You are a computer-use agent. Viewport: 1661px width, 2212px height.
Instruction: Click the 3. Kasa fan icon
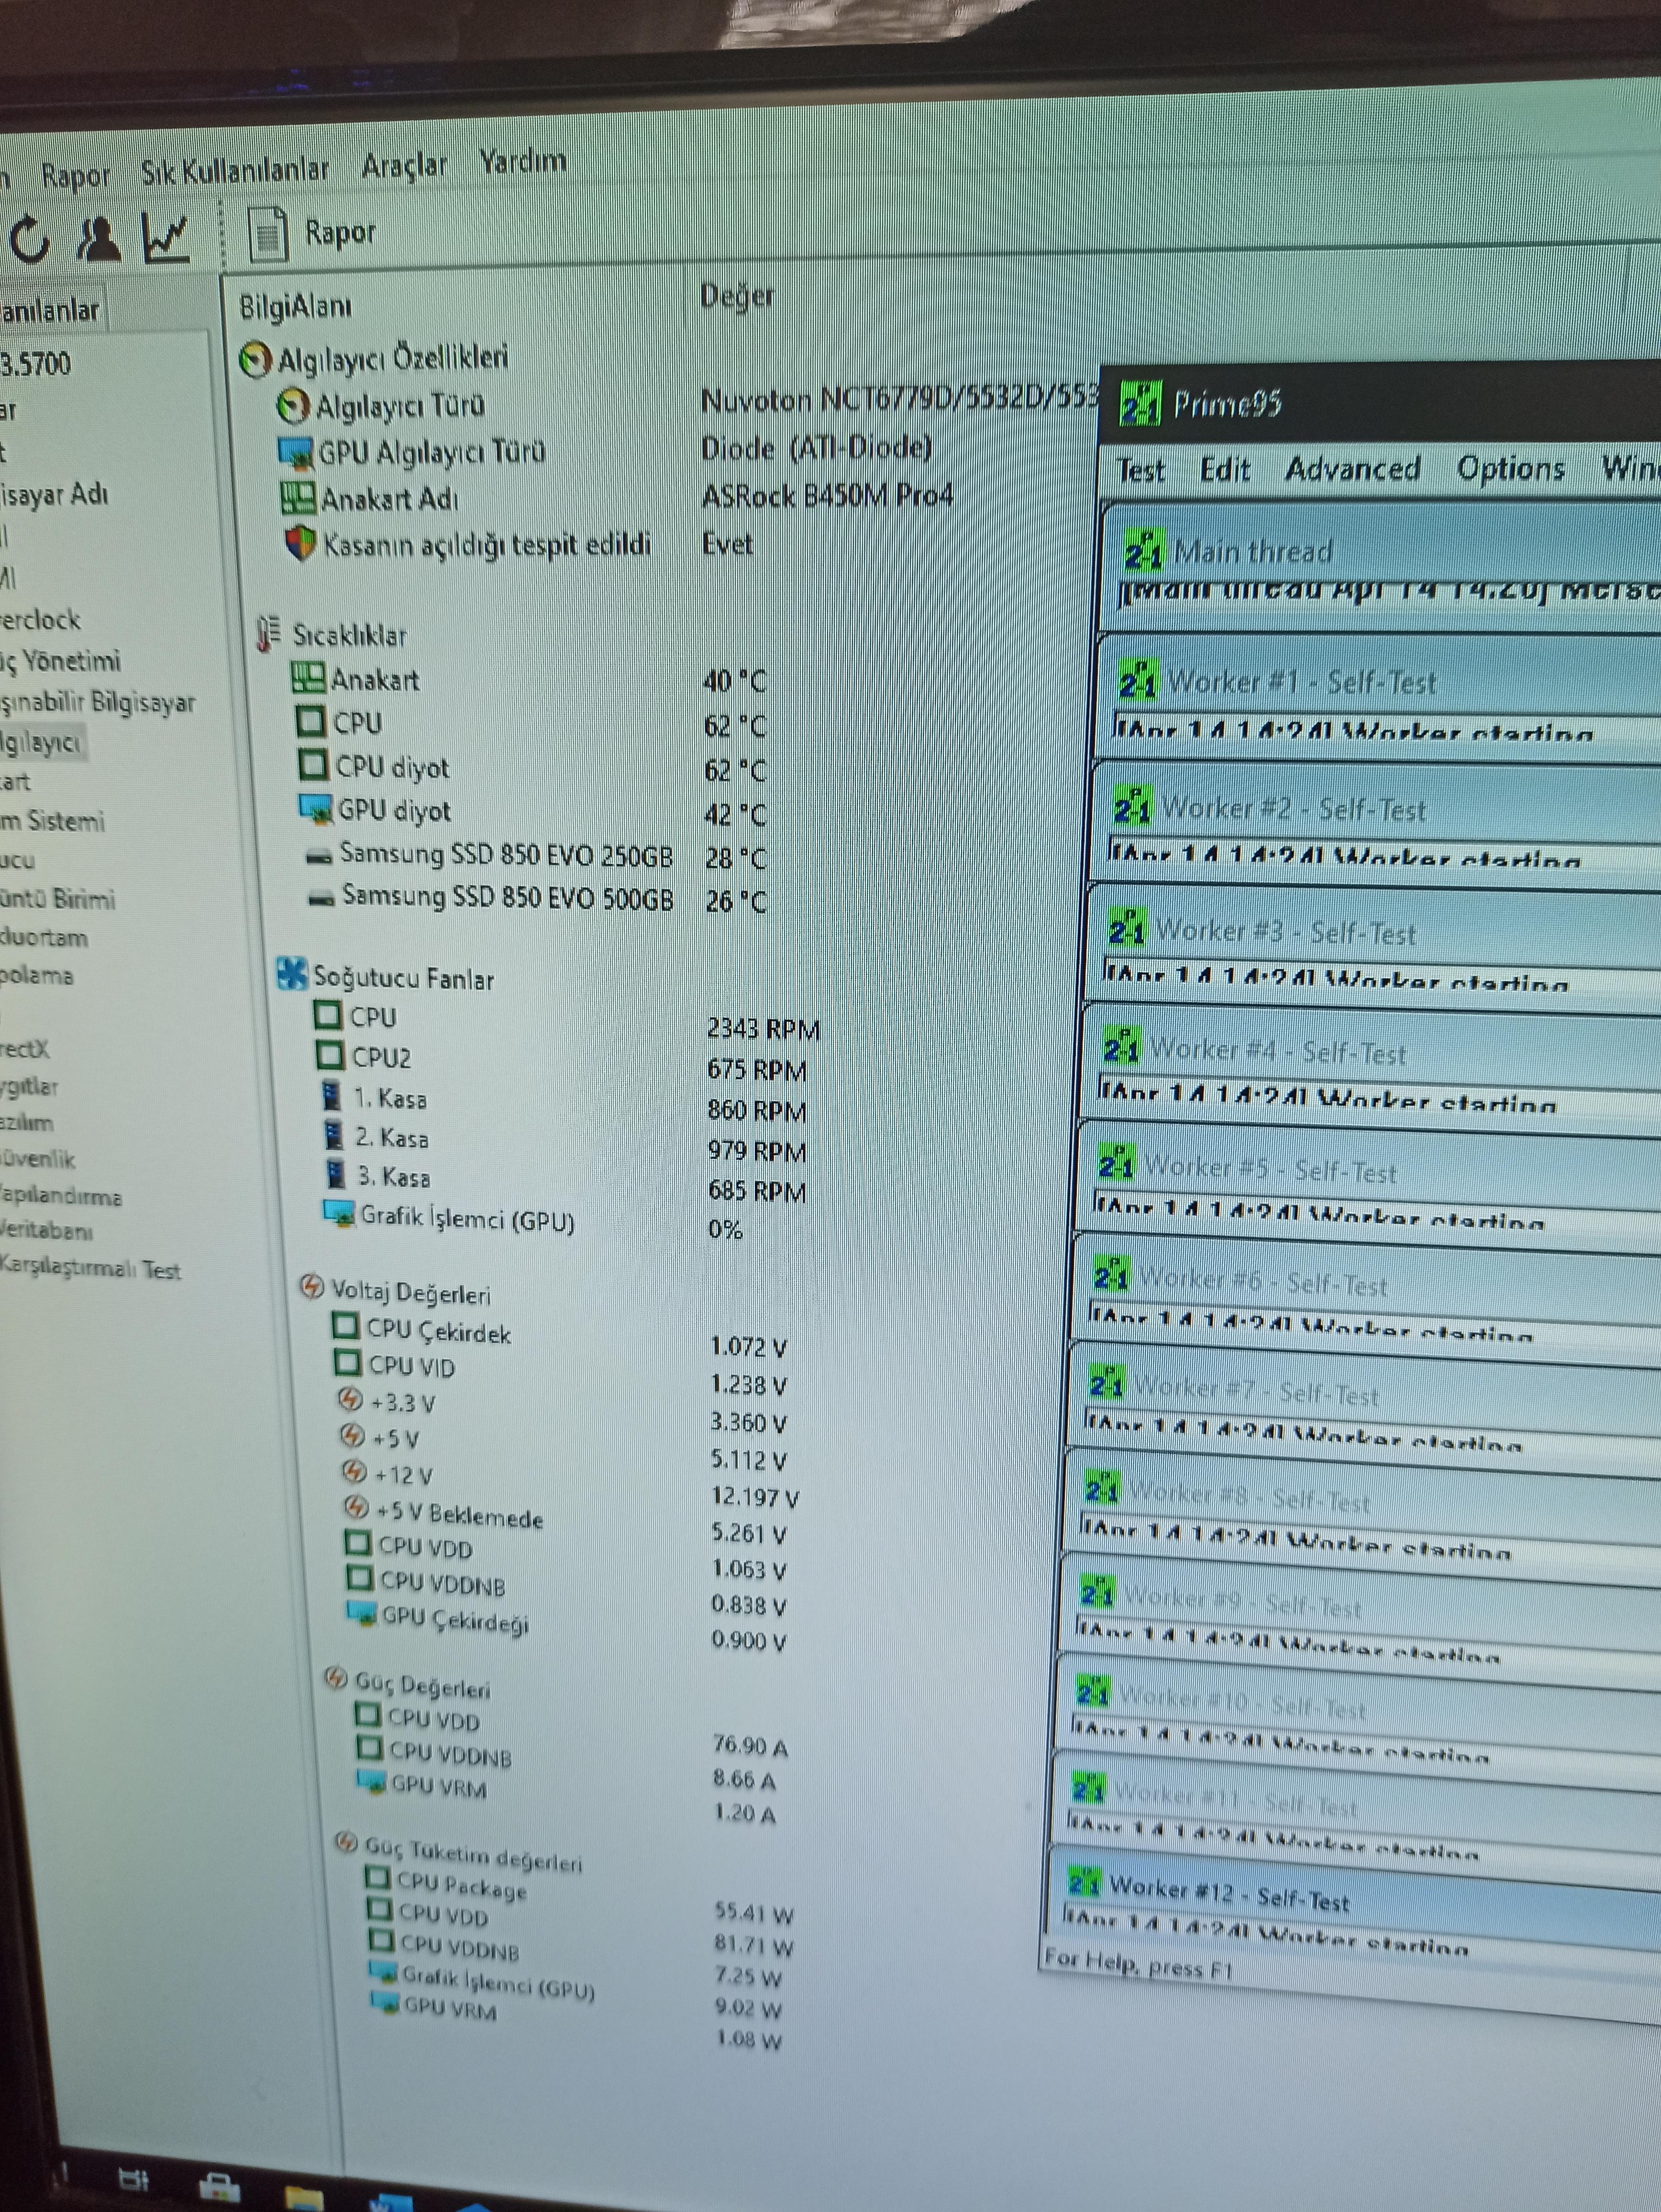pos(337,1175)
